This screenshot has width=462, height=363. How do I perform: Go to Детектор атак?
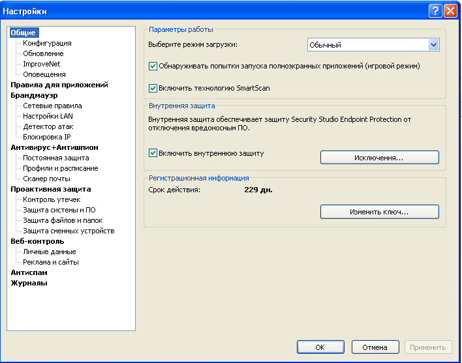48,126
